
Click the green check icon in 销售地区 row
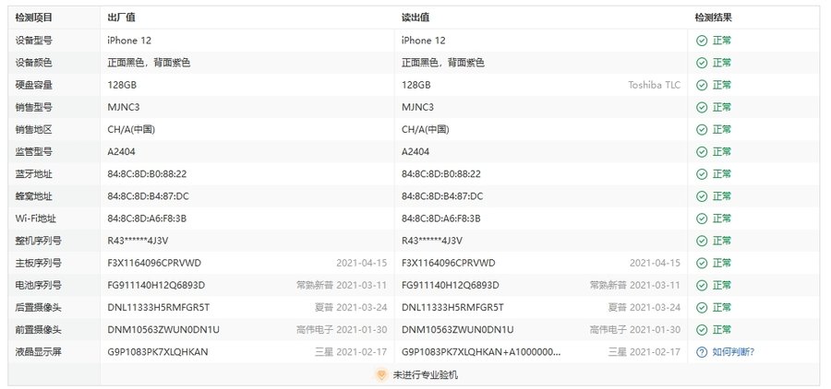[702, 130]
